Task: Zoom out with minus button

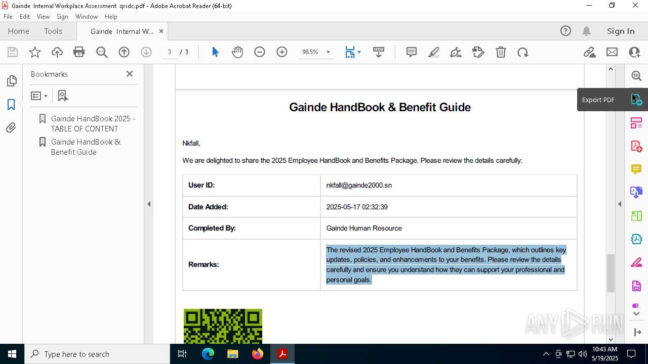Action: coord(260,52)
